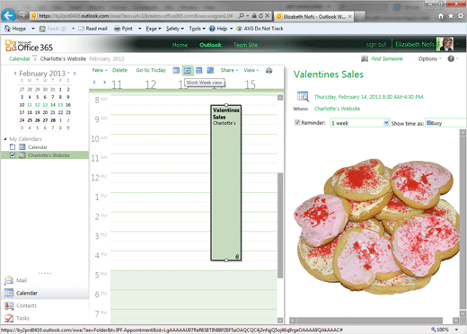This screenshot has height=334, width=467.
Task: Check the Calendar checkbox under My Calendars
Action: tap(13, 147)
